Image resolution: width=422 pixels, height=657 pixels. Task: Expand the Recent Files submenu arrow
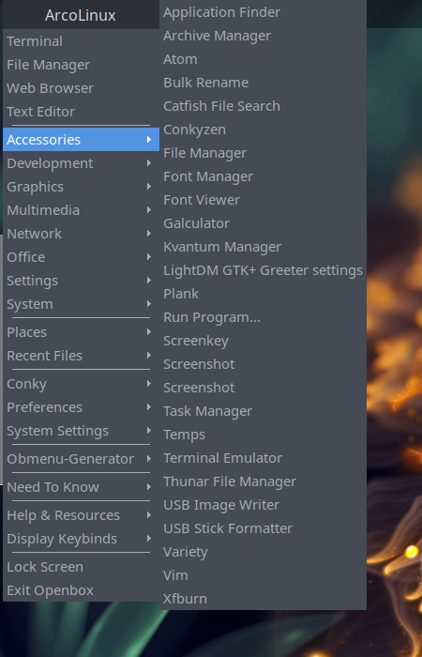coord(149,356)
